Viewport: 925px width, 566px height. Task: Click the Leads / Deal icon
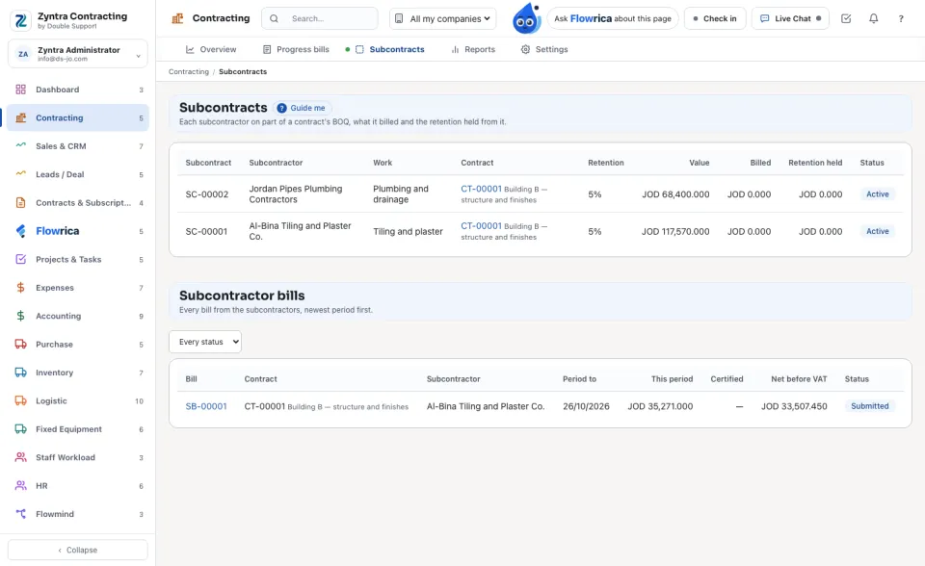point(20,174)
